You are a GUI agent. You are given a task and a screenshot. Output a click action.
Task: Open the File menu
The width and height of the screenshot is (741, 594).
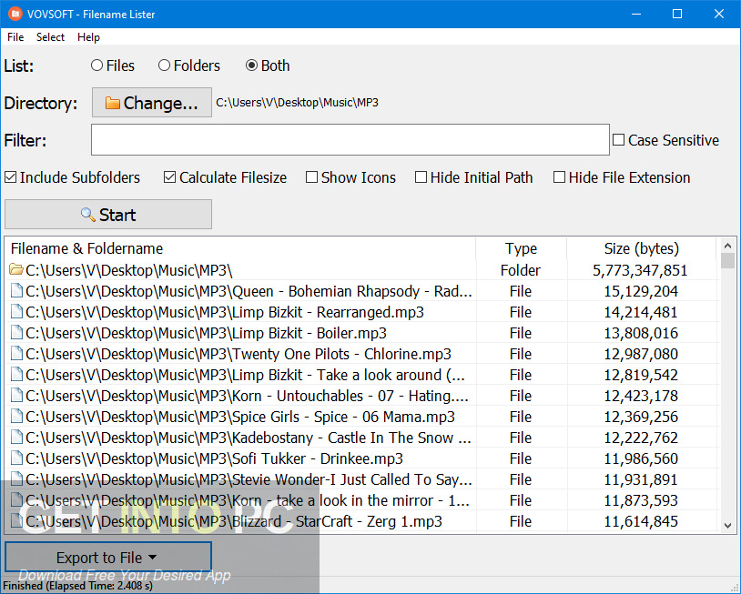[x=15, y=37]
